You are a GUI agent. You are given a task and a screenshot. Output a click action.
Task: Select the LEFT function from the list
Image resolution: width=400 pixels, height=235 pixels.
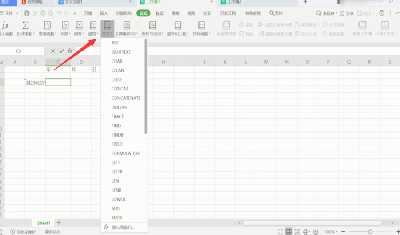pyautogui.click(x=115, y=162)
